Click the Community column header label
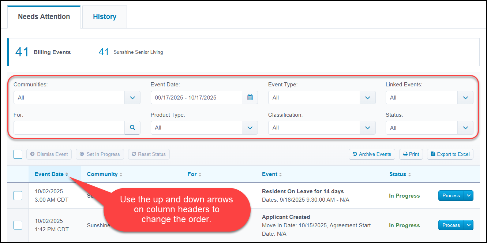This screenshot has width=487, height=243. click(102, 174)
